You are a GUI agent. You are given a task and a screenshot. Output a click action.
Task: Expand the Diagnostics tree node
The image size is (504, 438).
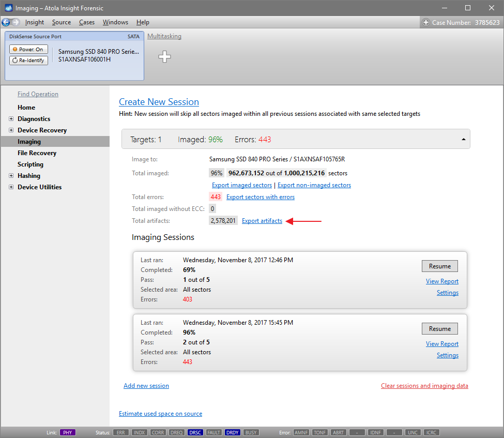pos(11,119)
